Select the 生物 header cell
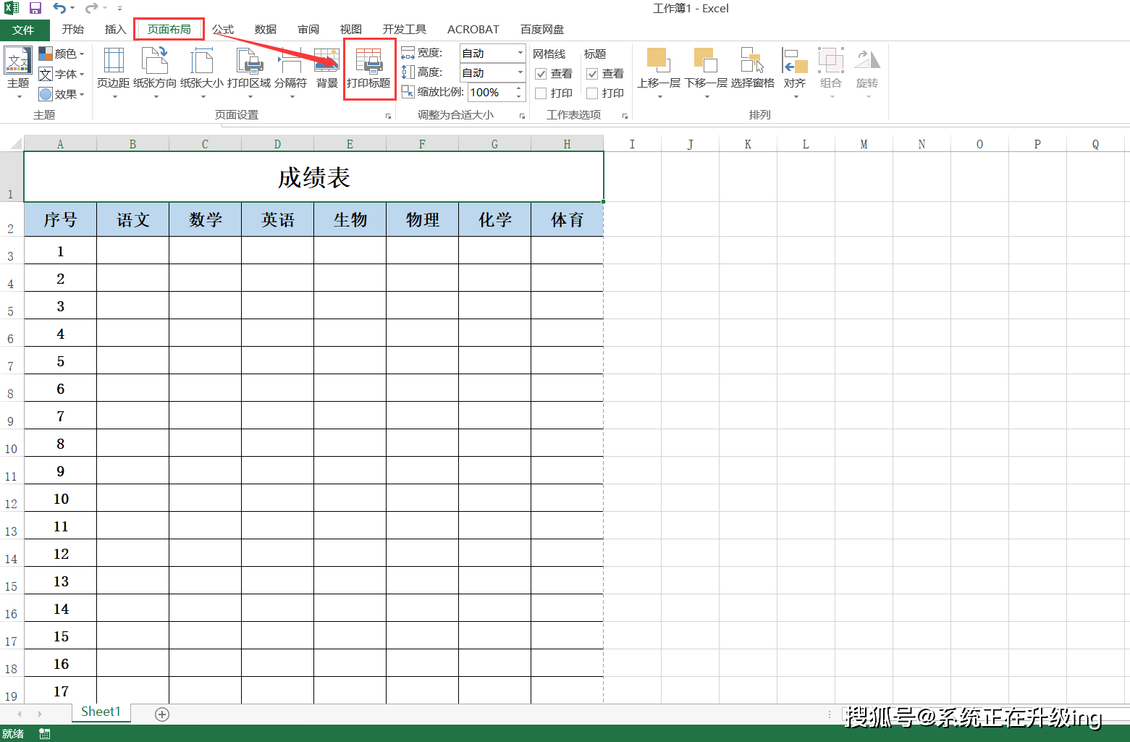This screenshot has height=742, width=1130. [x=350, y=219]
